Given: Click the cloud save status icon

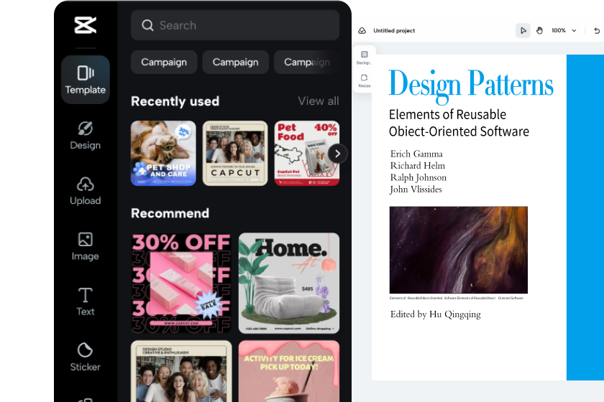Looking at the screenshot, I should [362, 30].
